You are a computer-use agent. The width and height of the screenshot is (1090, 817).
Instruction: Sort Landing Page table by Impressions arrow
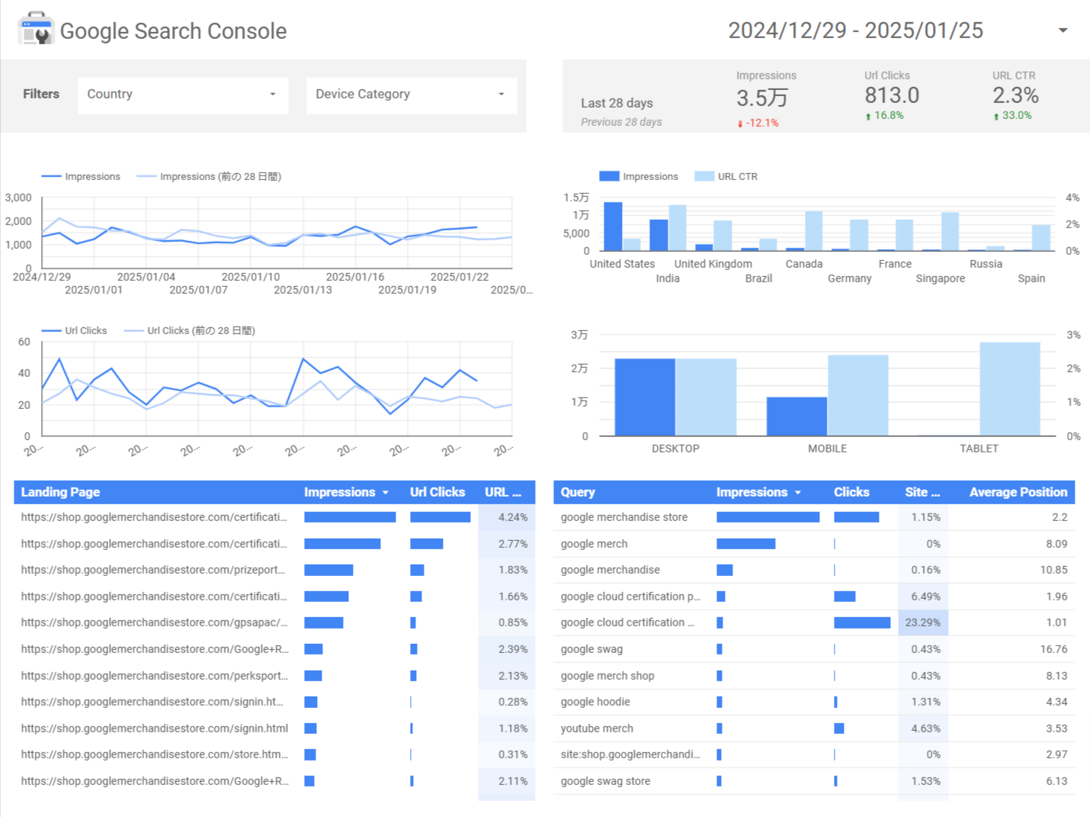(x=386, y=493)
